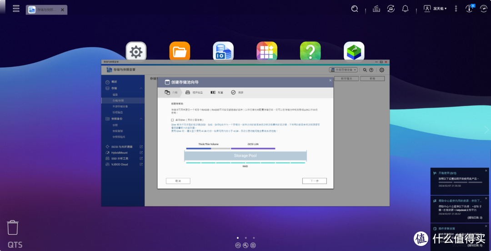Go to the second desktop page dot
Screen dimensions: 491x251
pyautogui.click(x=246, y=238)
